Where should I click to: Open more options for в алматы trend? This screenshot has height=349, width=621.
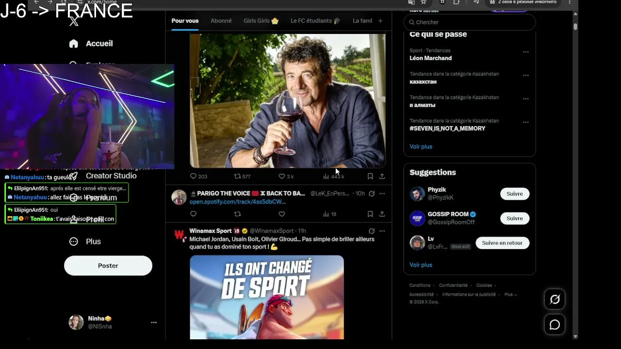point(525,99)
